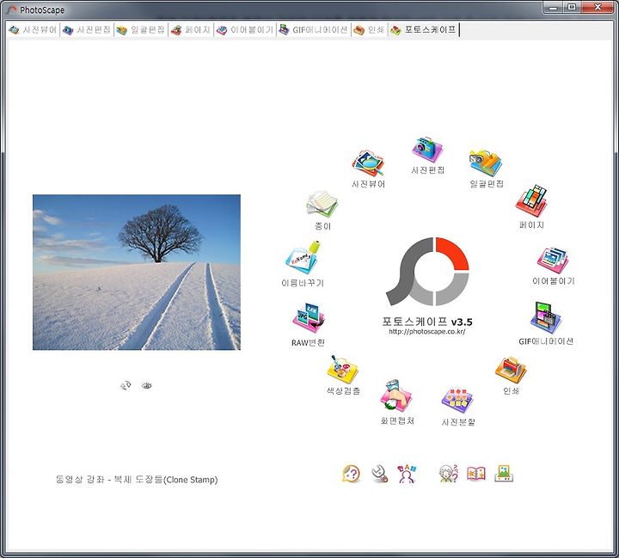Click the language selection person icon
Image resolution: width=619 pixels, height=558 pixels.
tap(407, 474)
